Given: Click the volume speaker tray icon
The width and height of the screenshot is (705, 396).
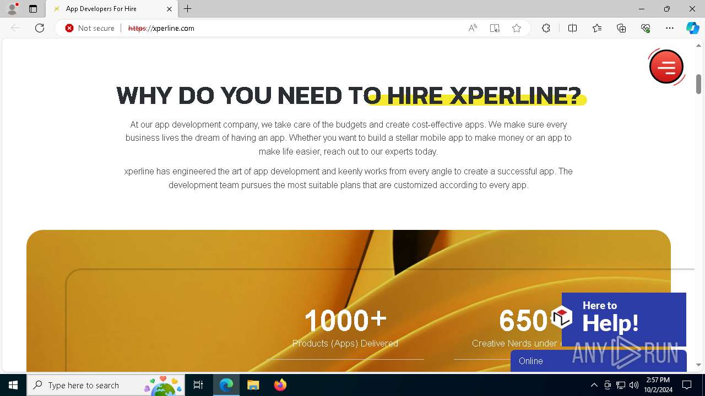Looking at the screenshot, I should 634,385.
